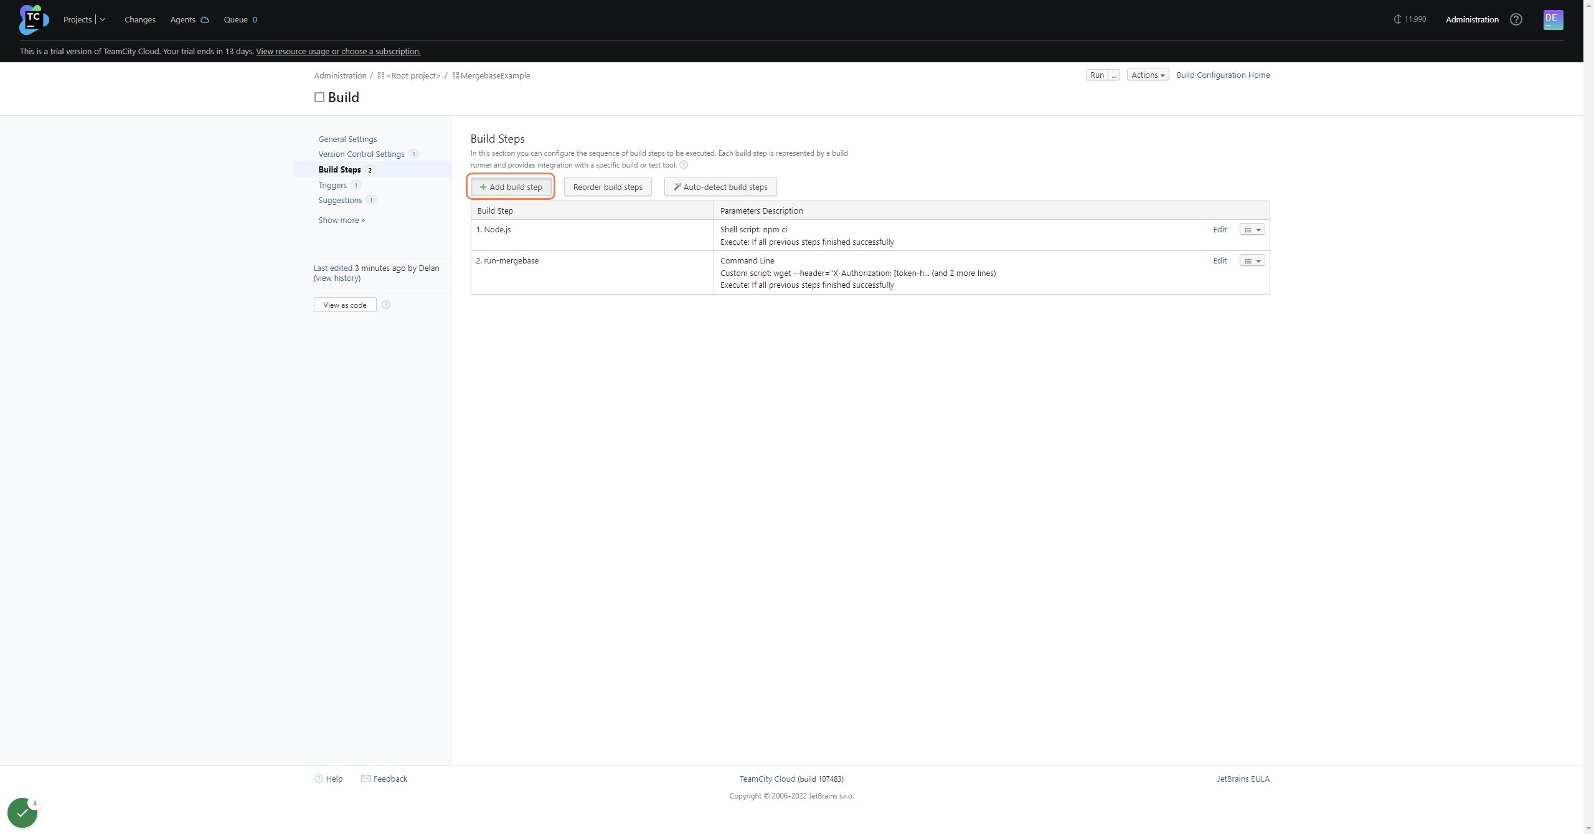
Task: Click Add build step button
Action: tap(511, 187)
